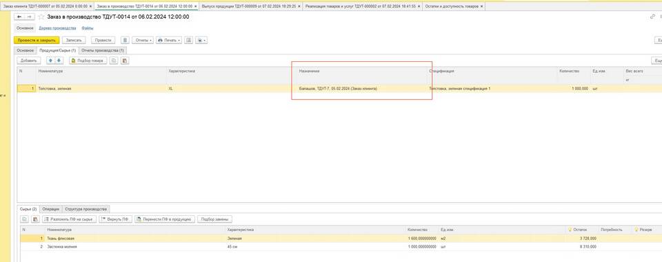Click the structure icon after Печать
The width and height of the screenshot is (662, 262).
(189, 40)
